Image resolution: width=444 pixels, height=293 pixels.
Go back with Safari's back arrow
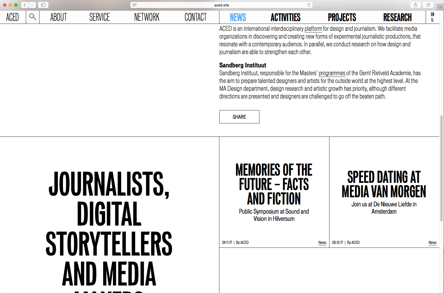(x=25, y=5)
